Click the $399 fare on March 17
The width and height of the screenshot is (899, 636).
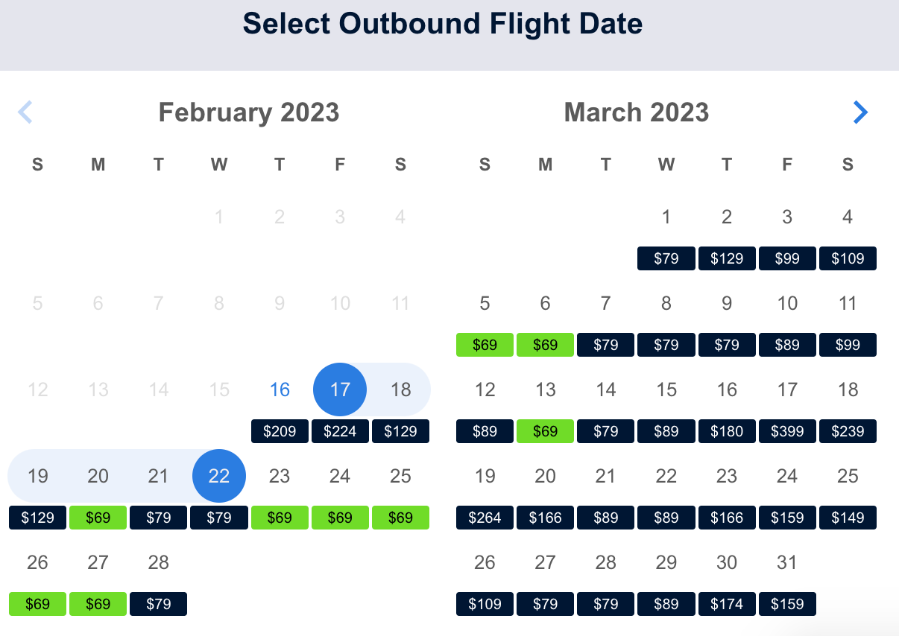coord(787,431)
